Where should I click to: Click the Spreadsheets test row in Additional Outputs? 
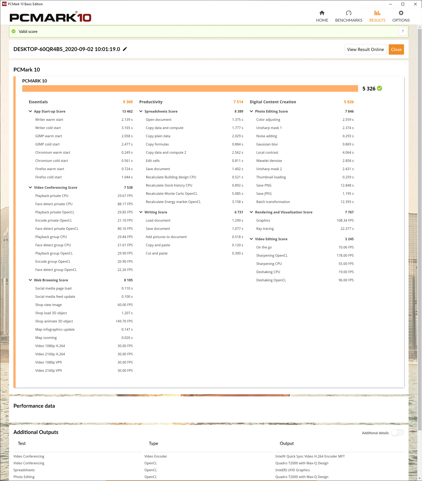pos(24,470)
